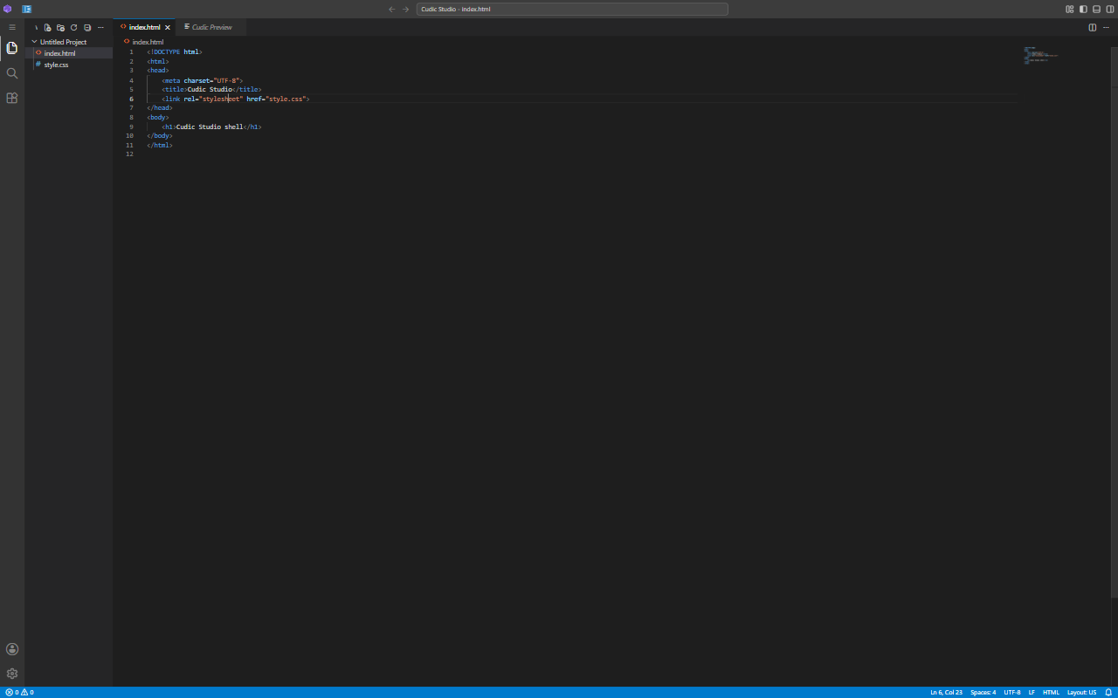Click the 'Cudic Studio shell' heading text
This screenshot has width=1118, height=698.
210,127
